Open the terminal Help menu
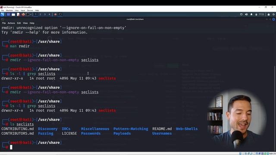276x155 pixels. point(32,23)
